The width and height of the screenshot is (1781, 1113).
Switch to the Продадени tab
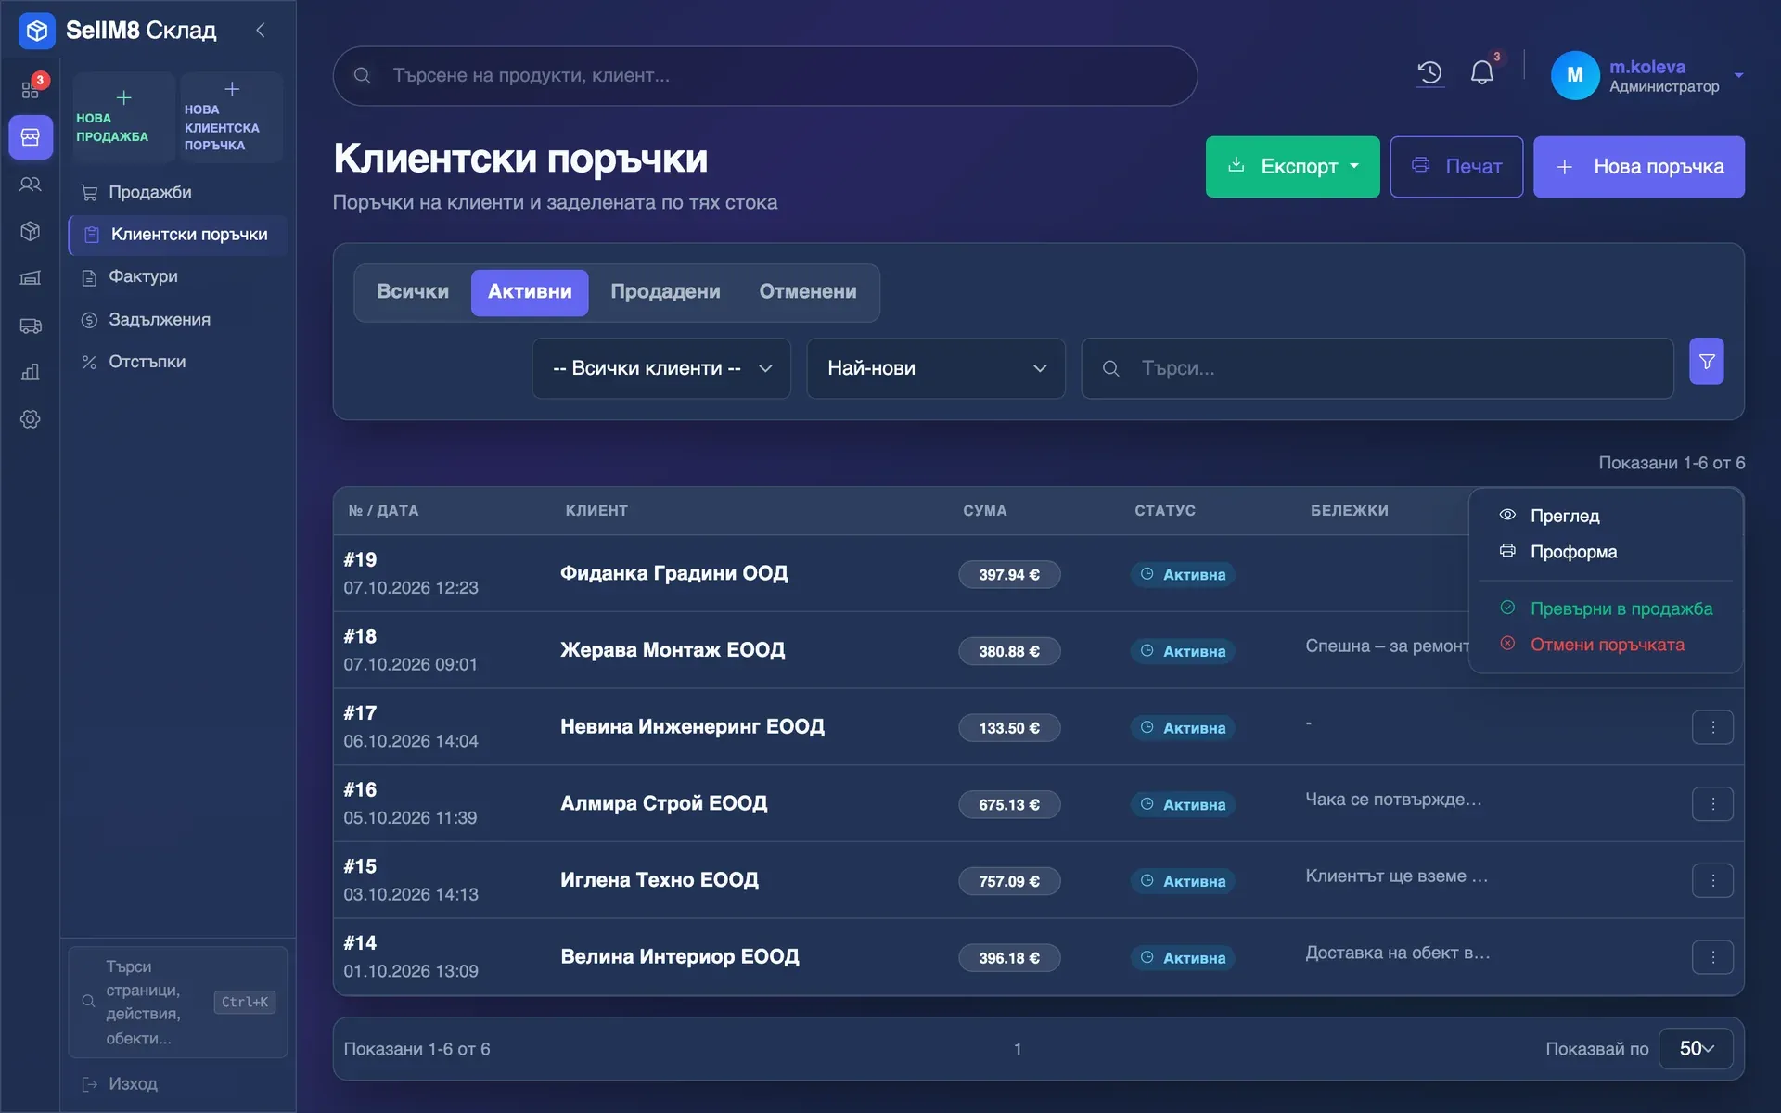(x=665, y=292)
